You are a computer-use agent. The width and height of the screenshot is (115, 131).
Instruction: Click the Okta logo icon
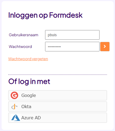click(14, 107)
